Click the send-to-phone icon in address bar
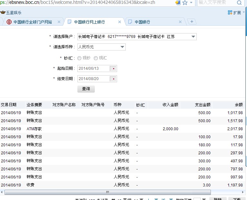The width and height of the screenshot is (247, 200). (x=178, y=3)
